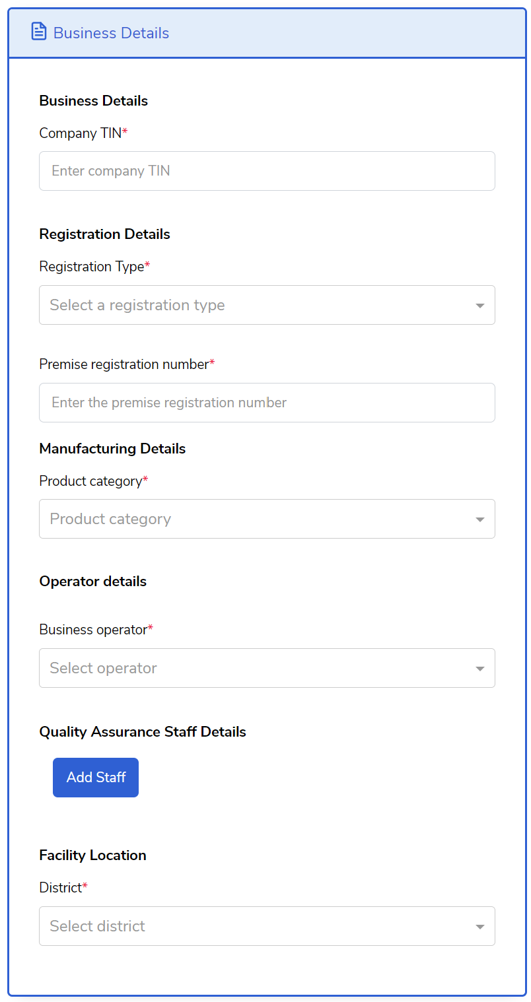Click the Business Details document icon

tap(39, 32)
